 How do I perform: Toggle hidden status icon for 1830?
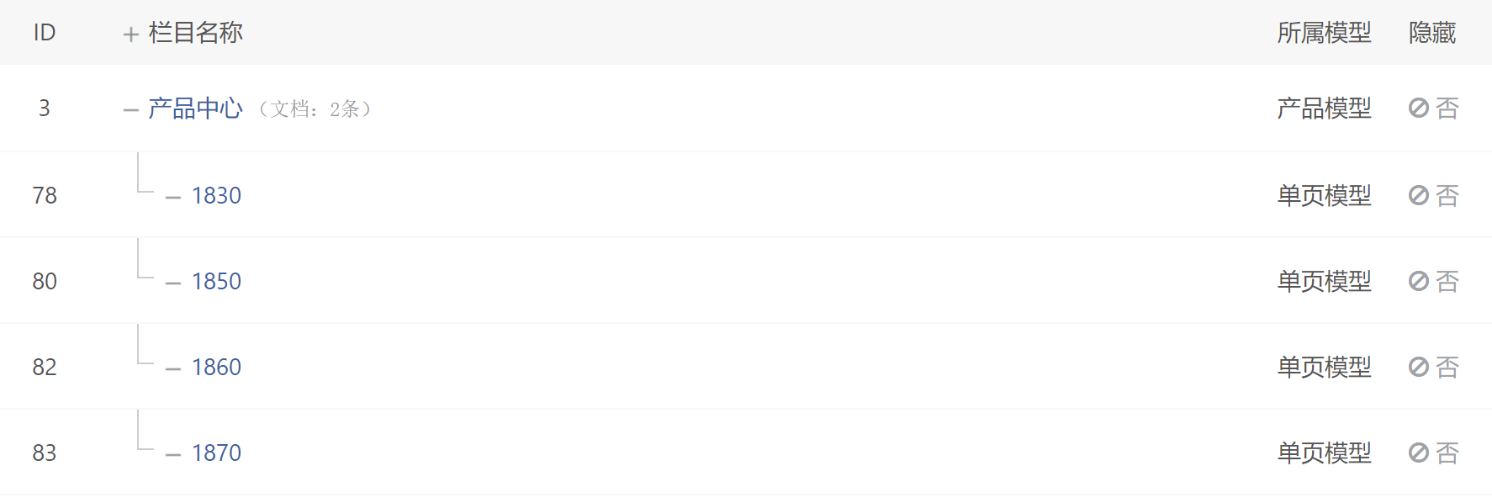click(1419, 195)
